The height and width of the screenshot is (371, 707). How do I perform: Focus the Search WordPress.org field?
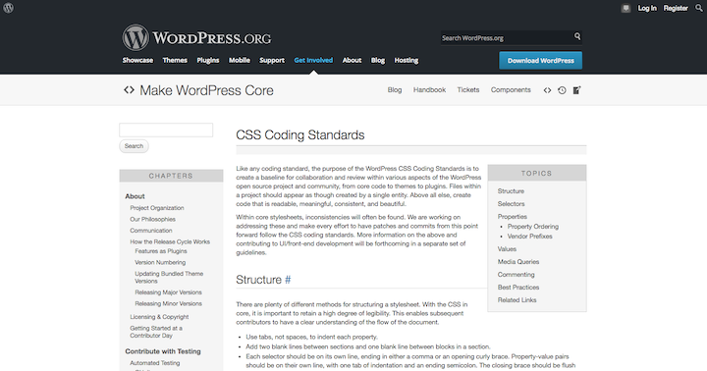(506, 38)
